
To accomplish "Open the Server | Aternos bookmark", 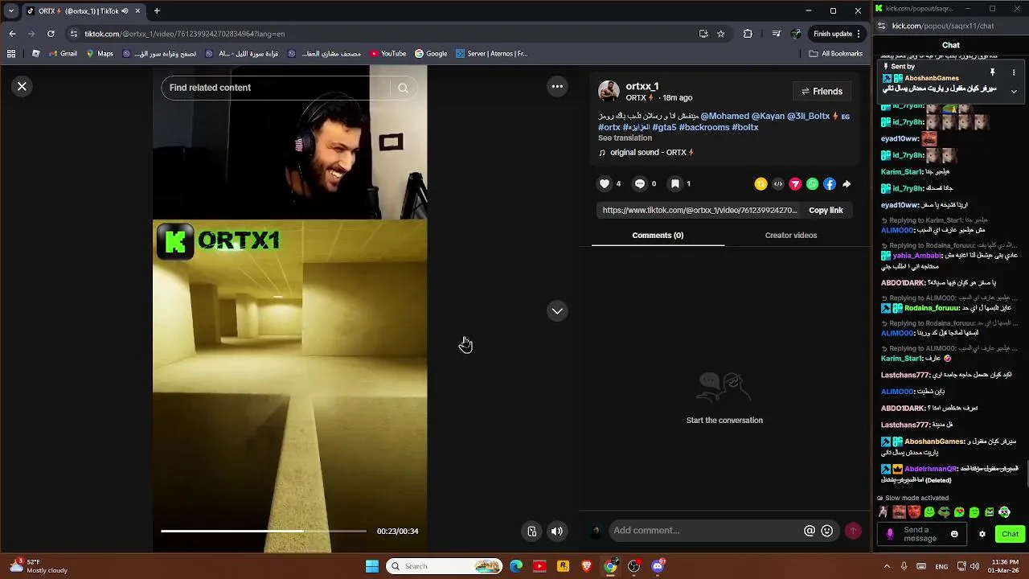I will pos(491,54).
